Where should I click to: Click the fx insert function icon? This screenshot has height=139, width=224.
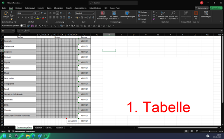coord(25,31)
